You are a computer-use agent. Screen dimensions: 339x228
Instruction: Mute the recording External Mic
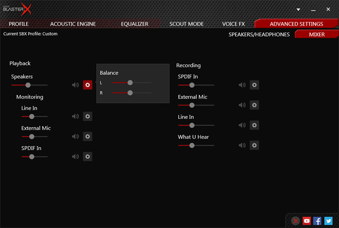[242, 105]
